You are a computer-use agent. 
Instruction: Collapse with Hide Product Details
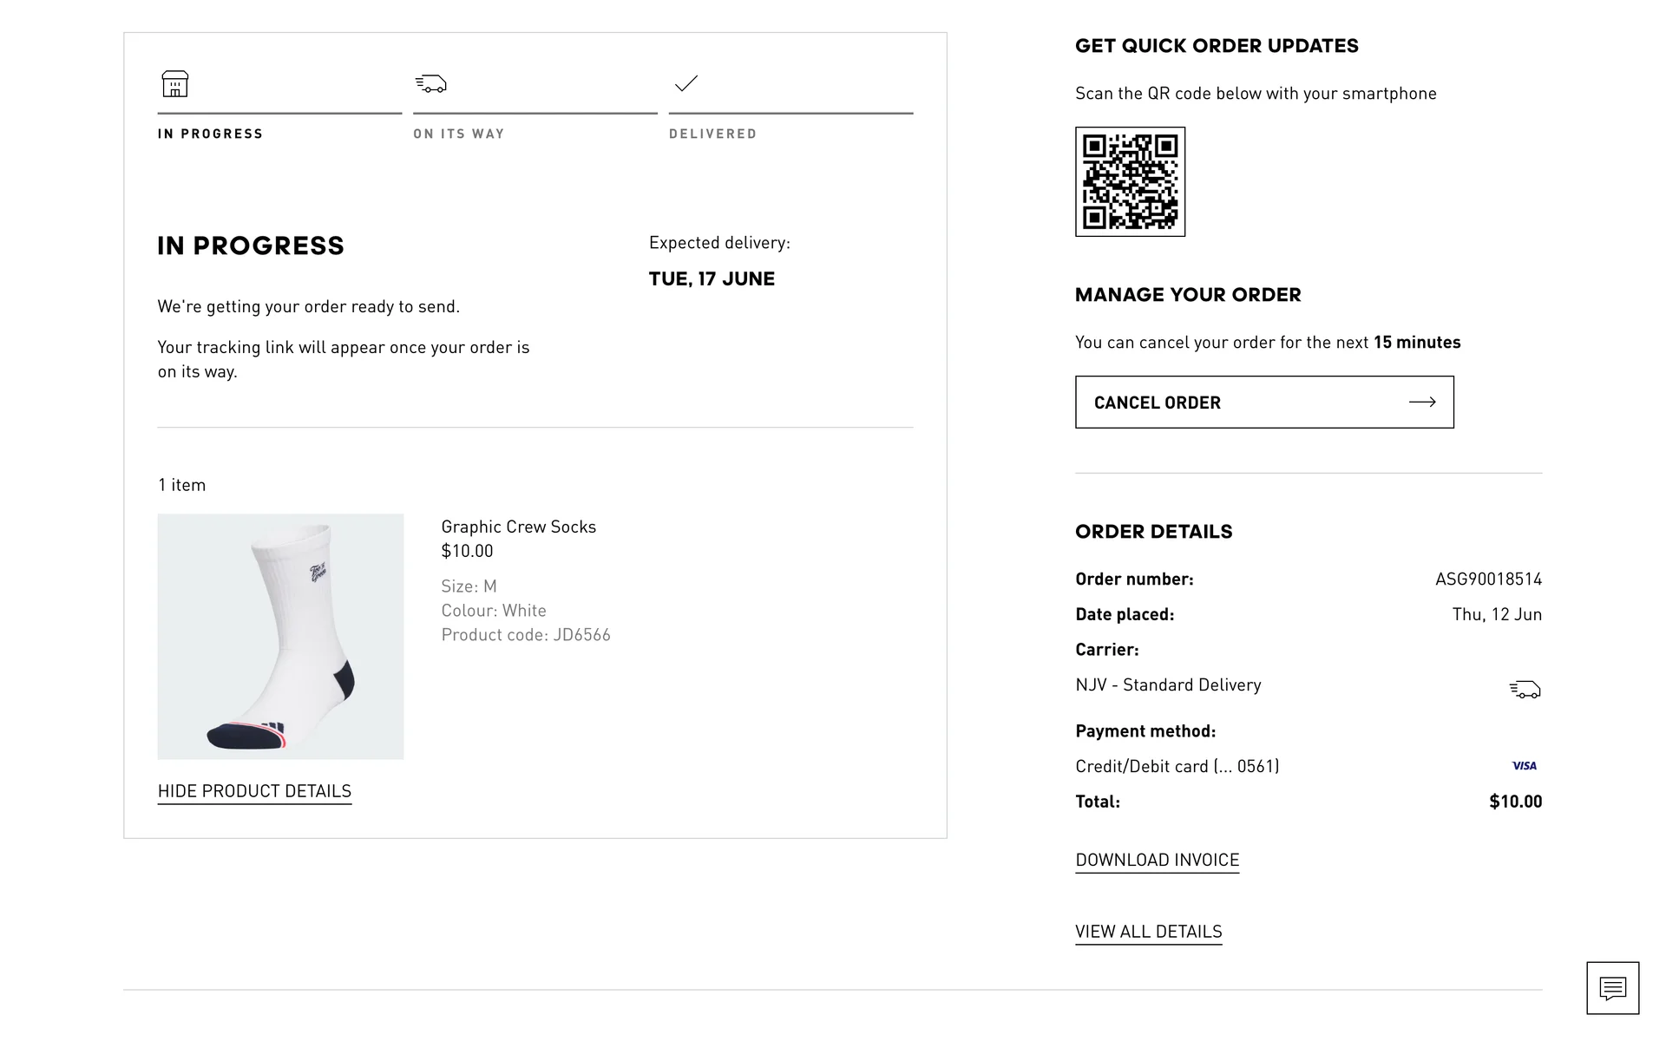click(254, 791)
